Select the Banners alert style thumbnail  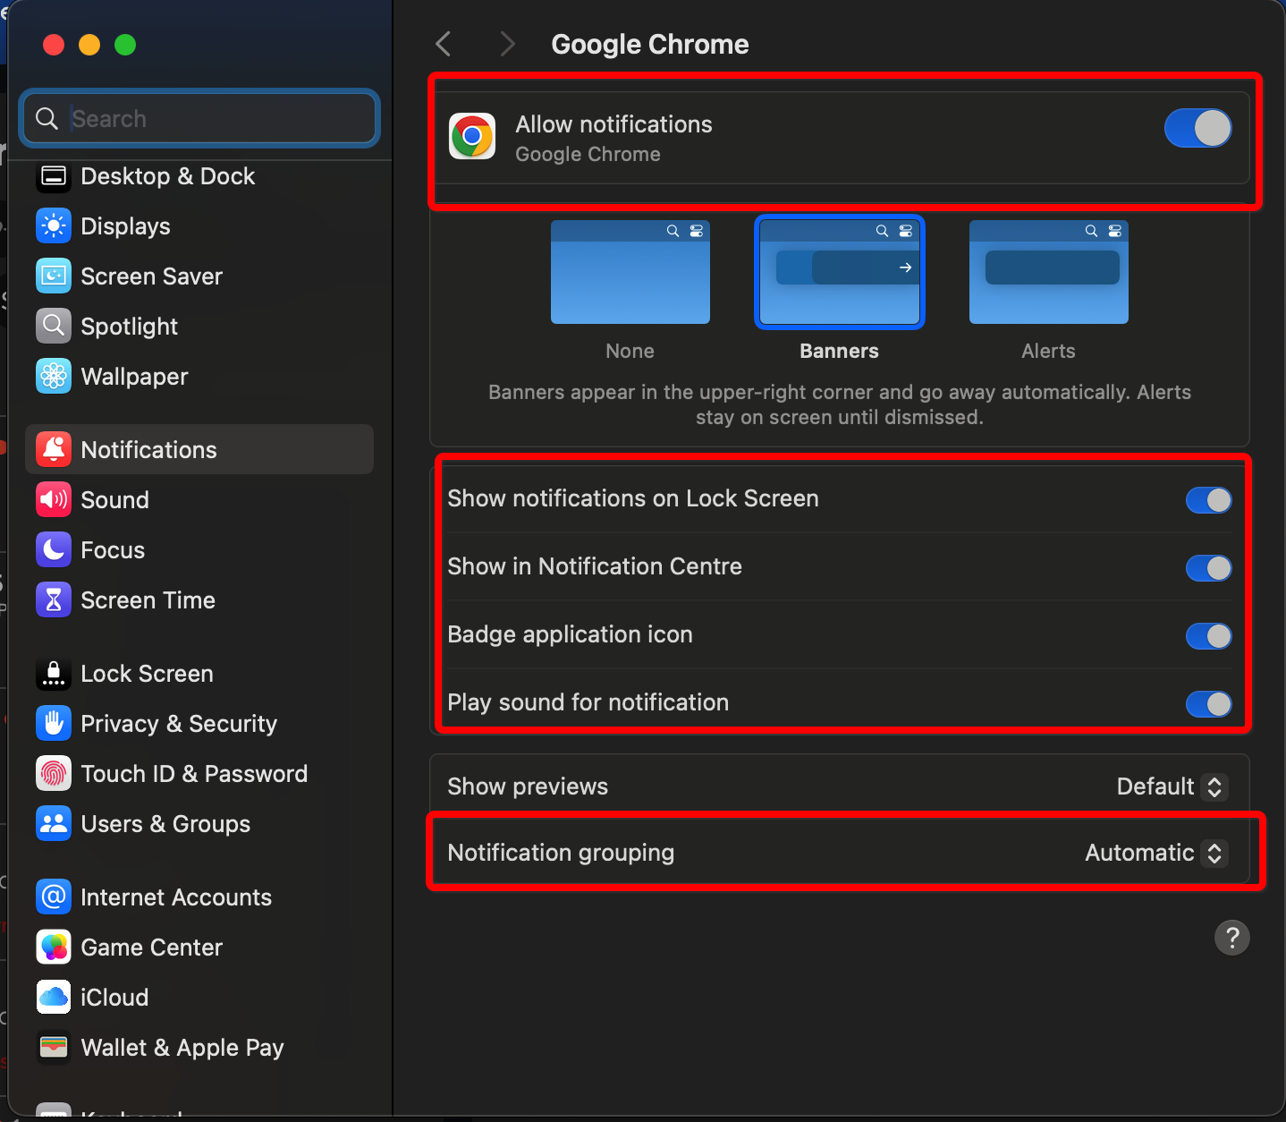840,272
